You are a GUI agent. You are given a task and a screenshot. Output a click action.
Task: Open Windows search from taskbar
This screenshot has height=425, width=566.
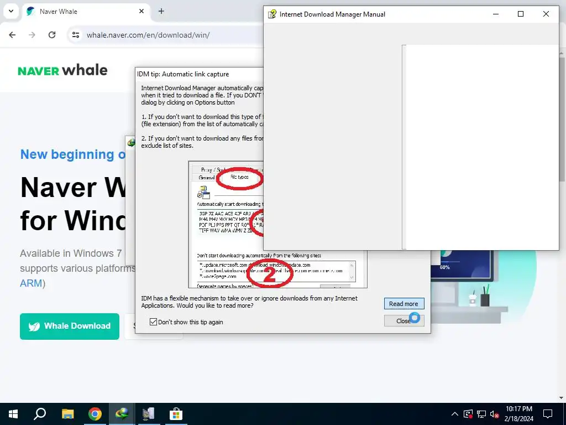tap(40, 414)
